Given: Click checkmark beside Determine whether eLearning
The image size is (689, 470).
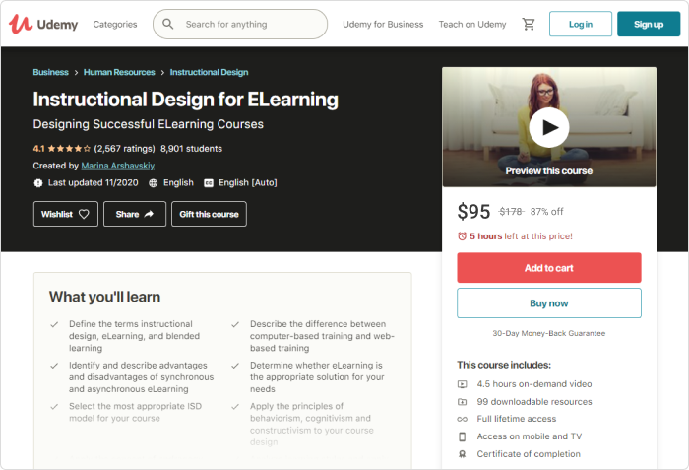Looking at the screenshot, I should pos(235,366).
